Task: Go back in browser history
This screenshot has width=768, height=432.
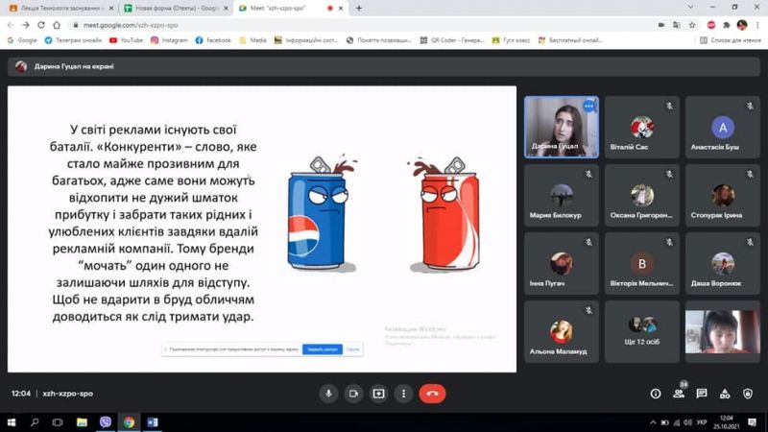Action: click(x=11, y=25)
